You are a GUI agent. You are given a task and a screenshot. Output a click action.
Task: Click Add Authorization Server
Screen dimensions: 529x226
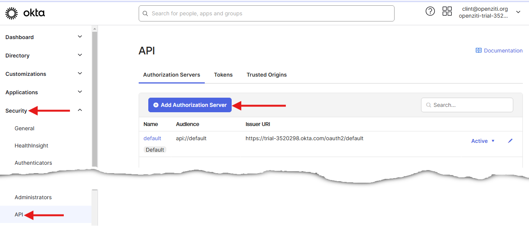pos(190,105)
